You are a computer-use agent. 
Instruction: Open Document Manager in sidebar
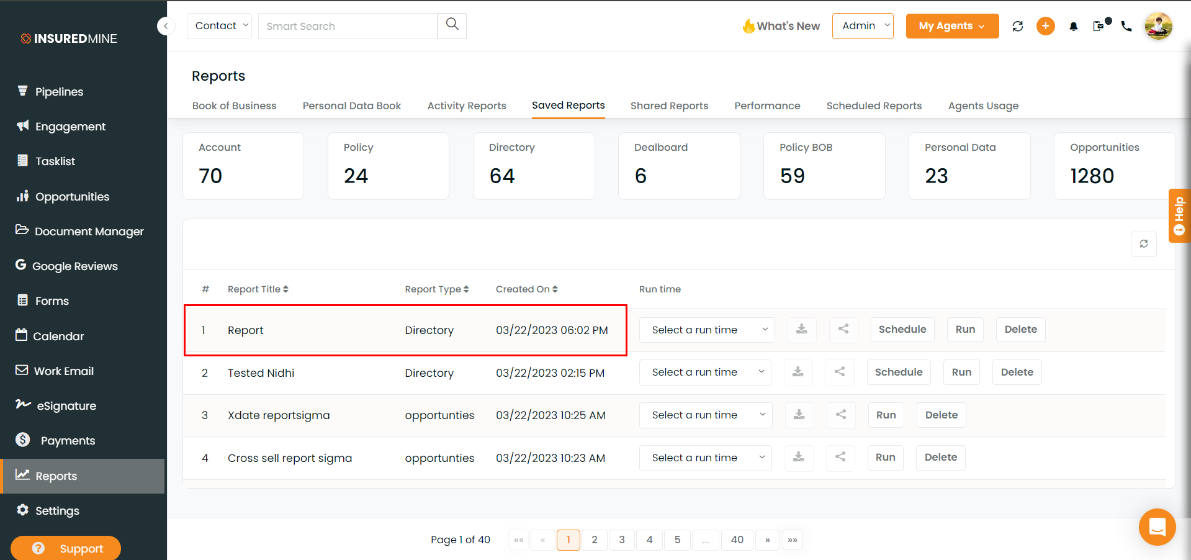89,232
